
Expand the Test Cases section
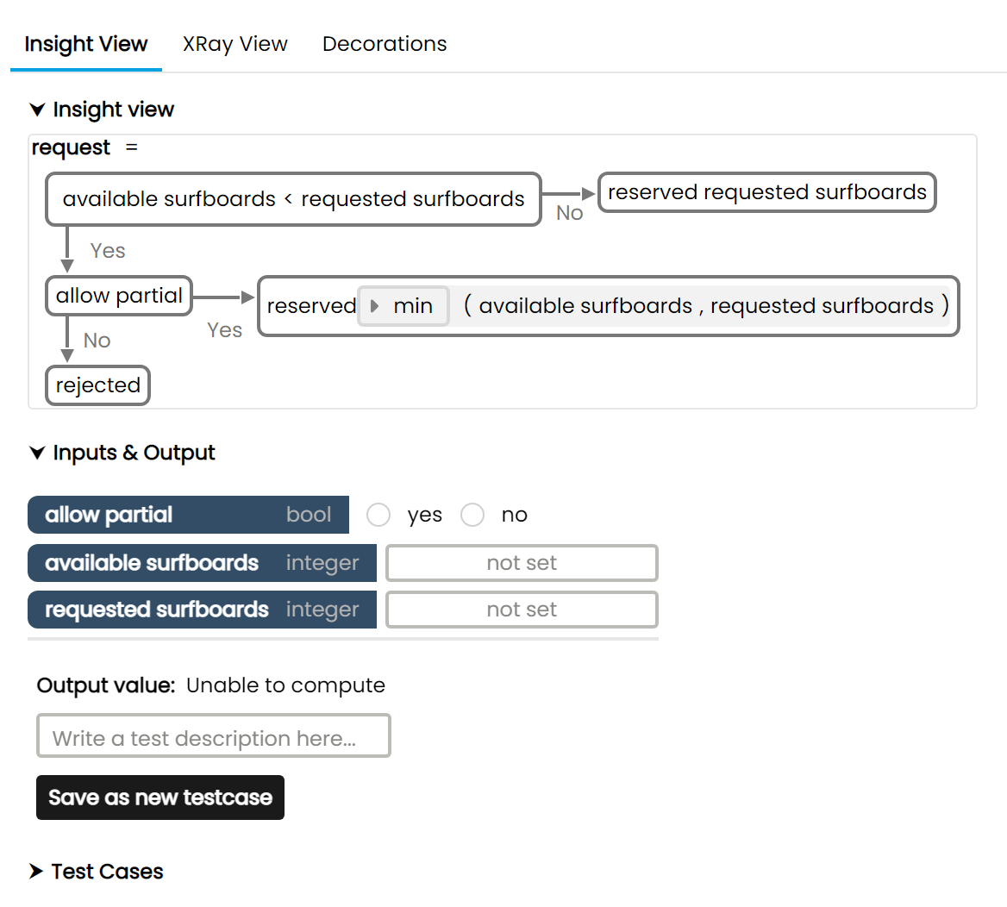click(36, 872)
